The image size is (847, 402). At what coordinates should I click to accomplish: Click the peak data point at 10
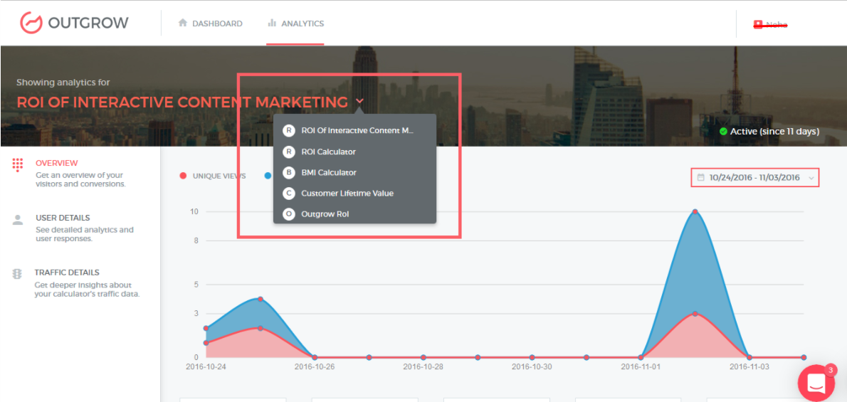point(695,211)
